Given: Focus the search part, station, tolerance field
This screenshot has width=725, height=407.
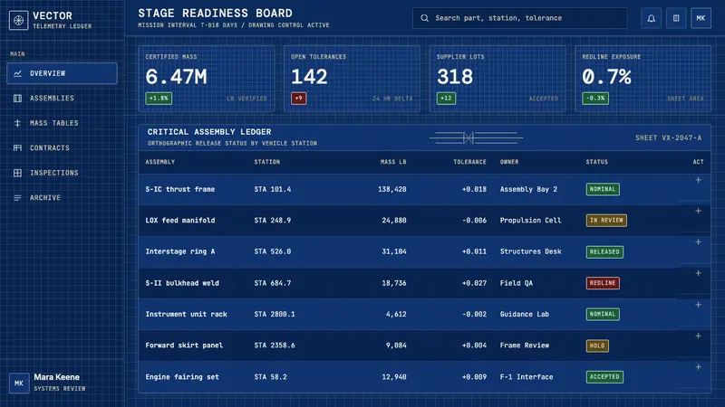Looking at the screenshot, I should 519,18.
